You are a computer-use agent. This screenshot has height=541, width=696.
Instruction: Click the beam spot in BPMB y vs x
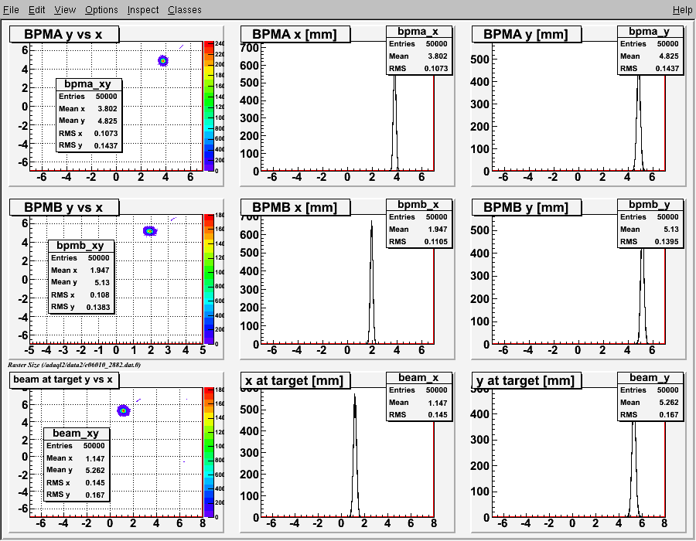[x=150, y=231]
